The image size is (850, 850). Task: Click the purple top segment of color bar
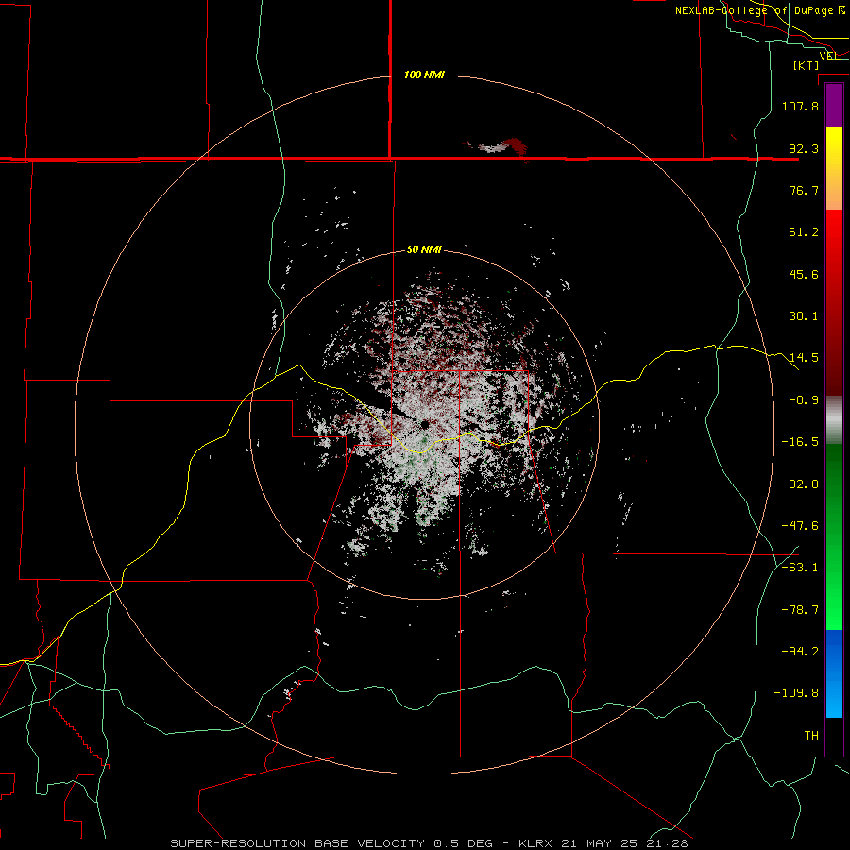click(x=834, y=106)
